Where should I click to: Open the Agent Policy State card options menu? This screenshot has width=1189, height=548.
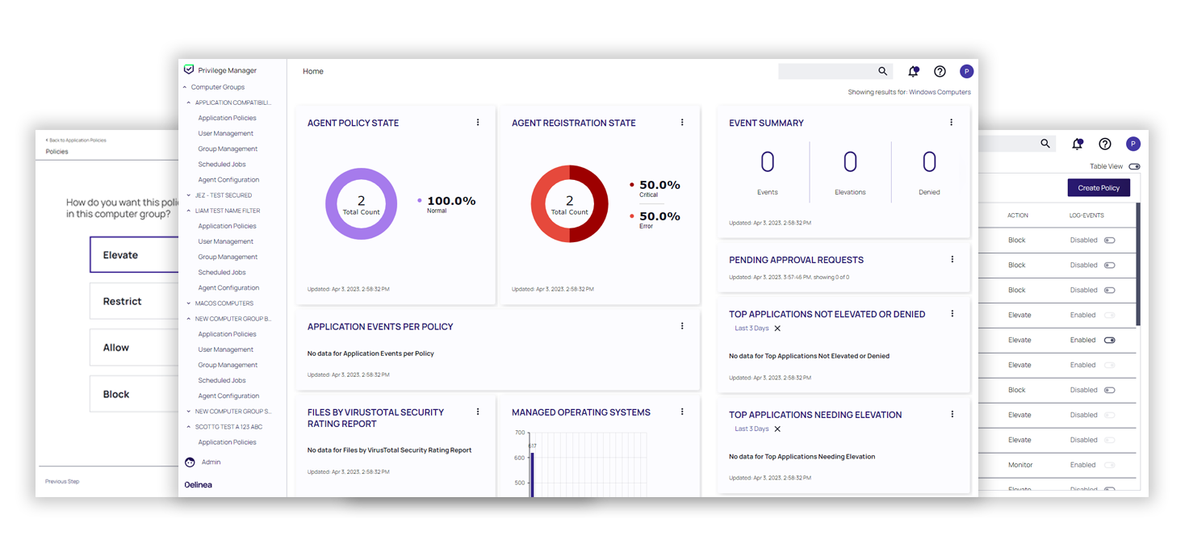click(478, 122)
